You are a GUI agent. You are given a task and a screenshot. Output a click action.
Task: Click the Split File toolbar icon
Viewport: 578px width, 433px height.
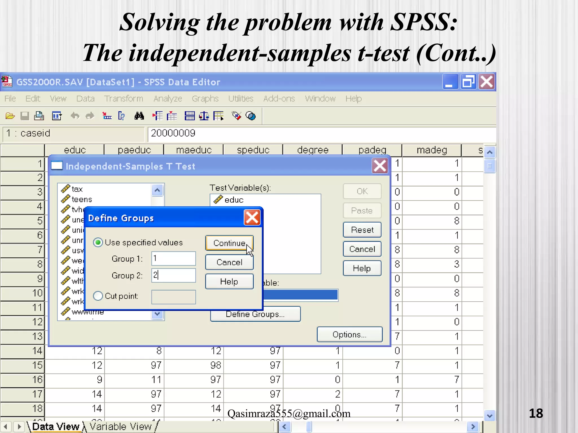tap(190, 116)
